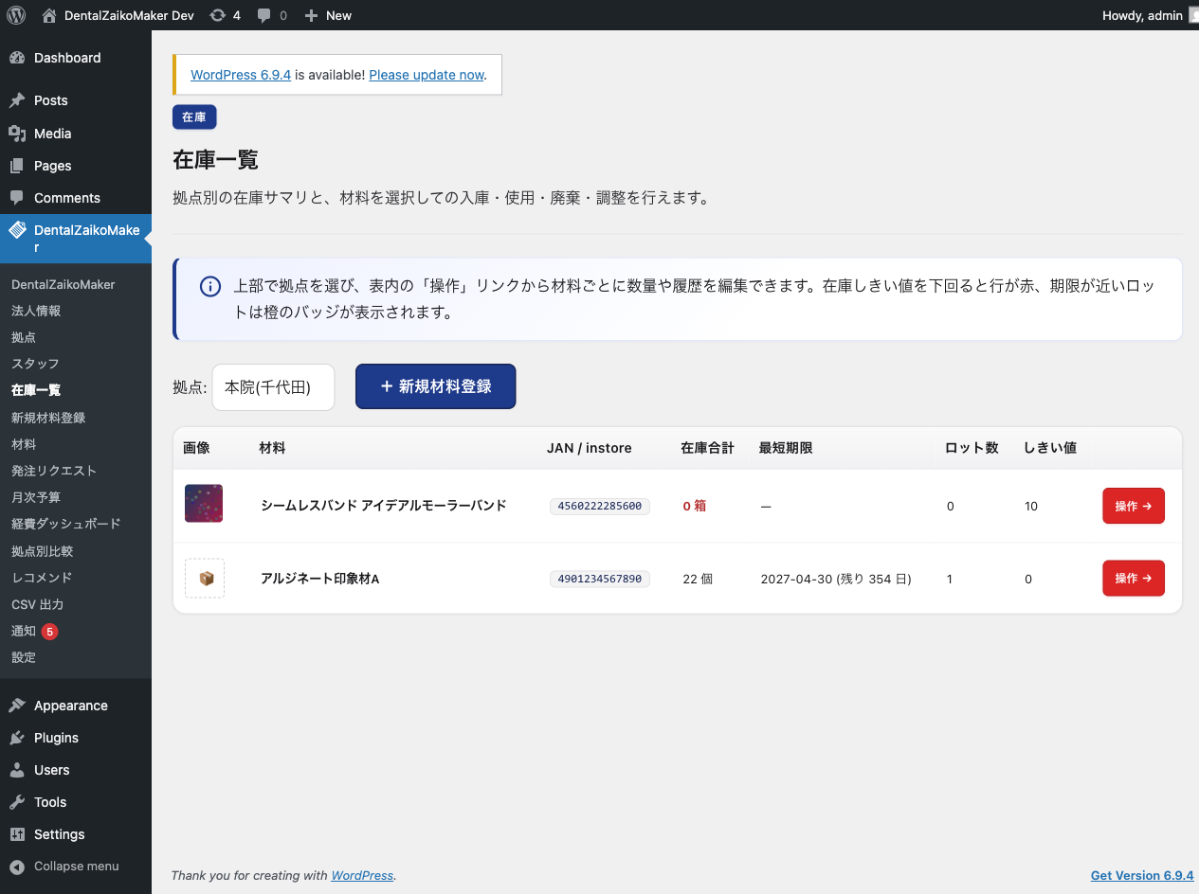The width and height of the screenshot is (1199, 894).
Task: Click 操作 button for アルジネート印象材A row
Action: click(x=1133, y=578)
